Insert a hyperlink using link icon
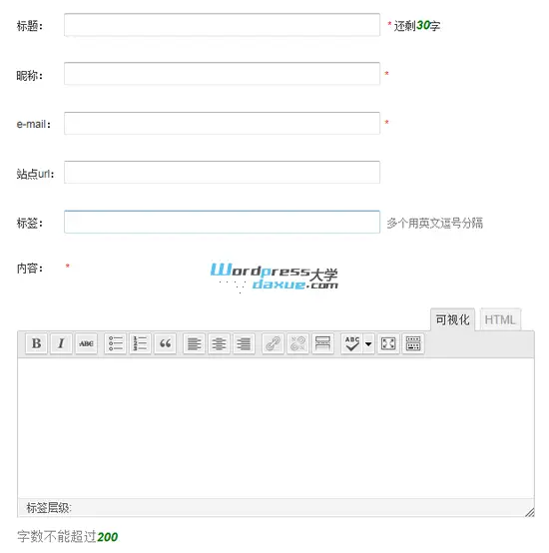 (273, 343)
